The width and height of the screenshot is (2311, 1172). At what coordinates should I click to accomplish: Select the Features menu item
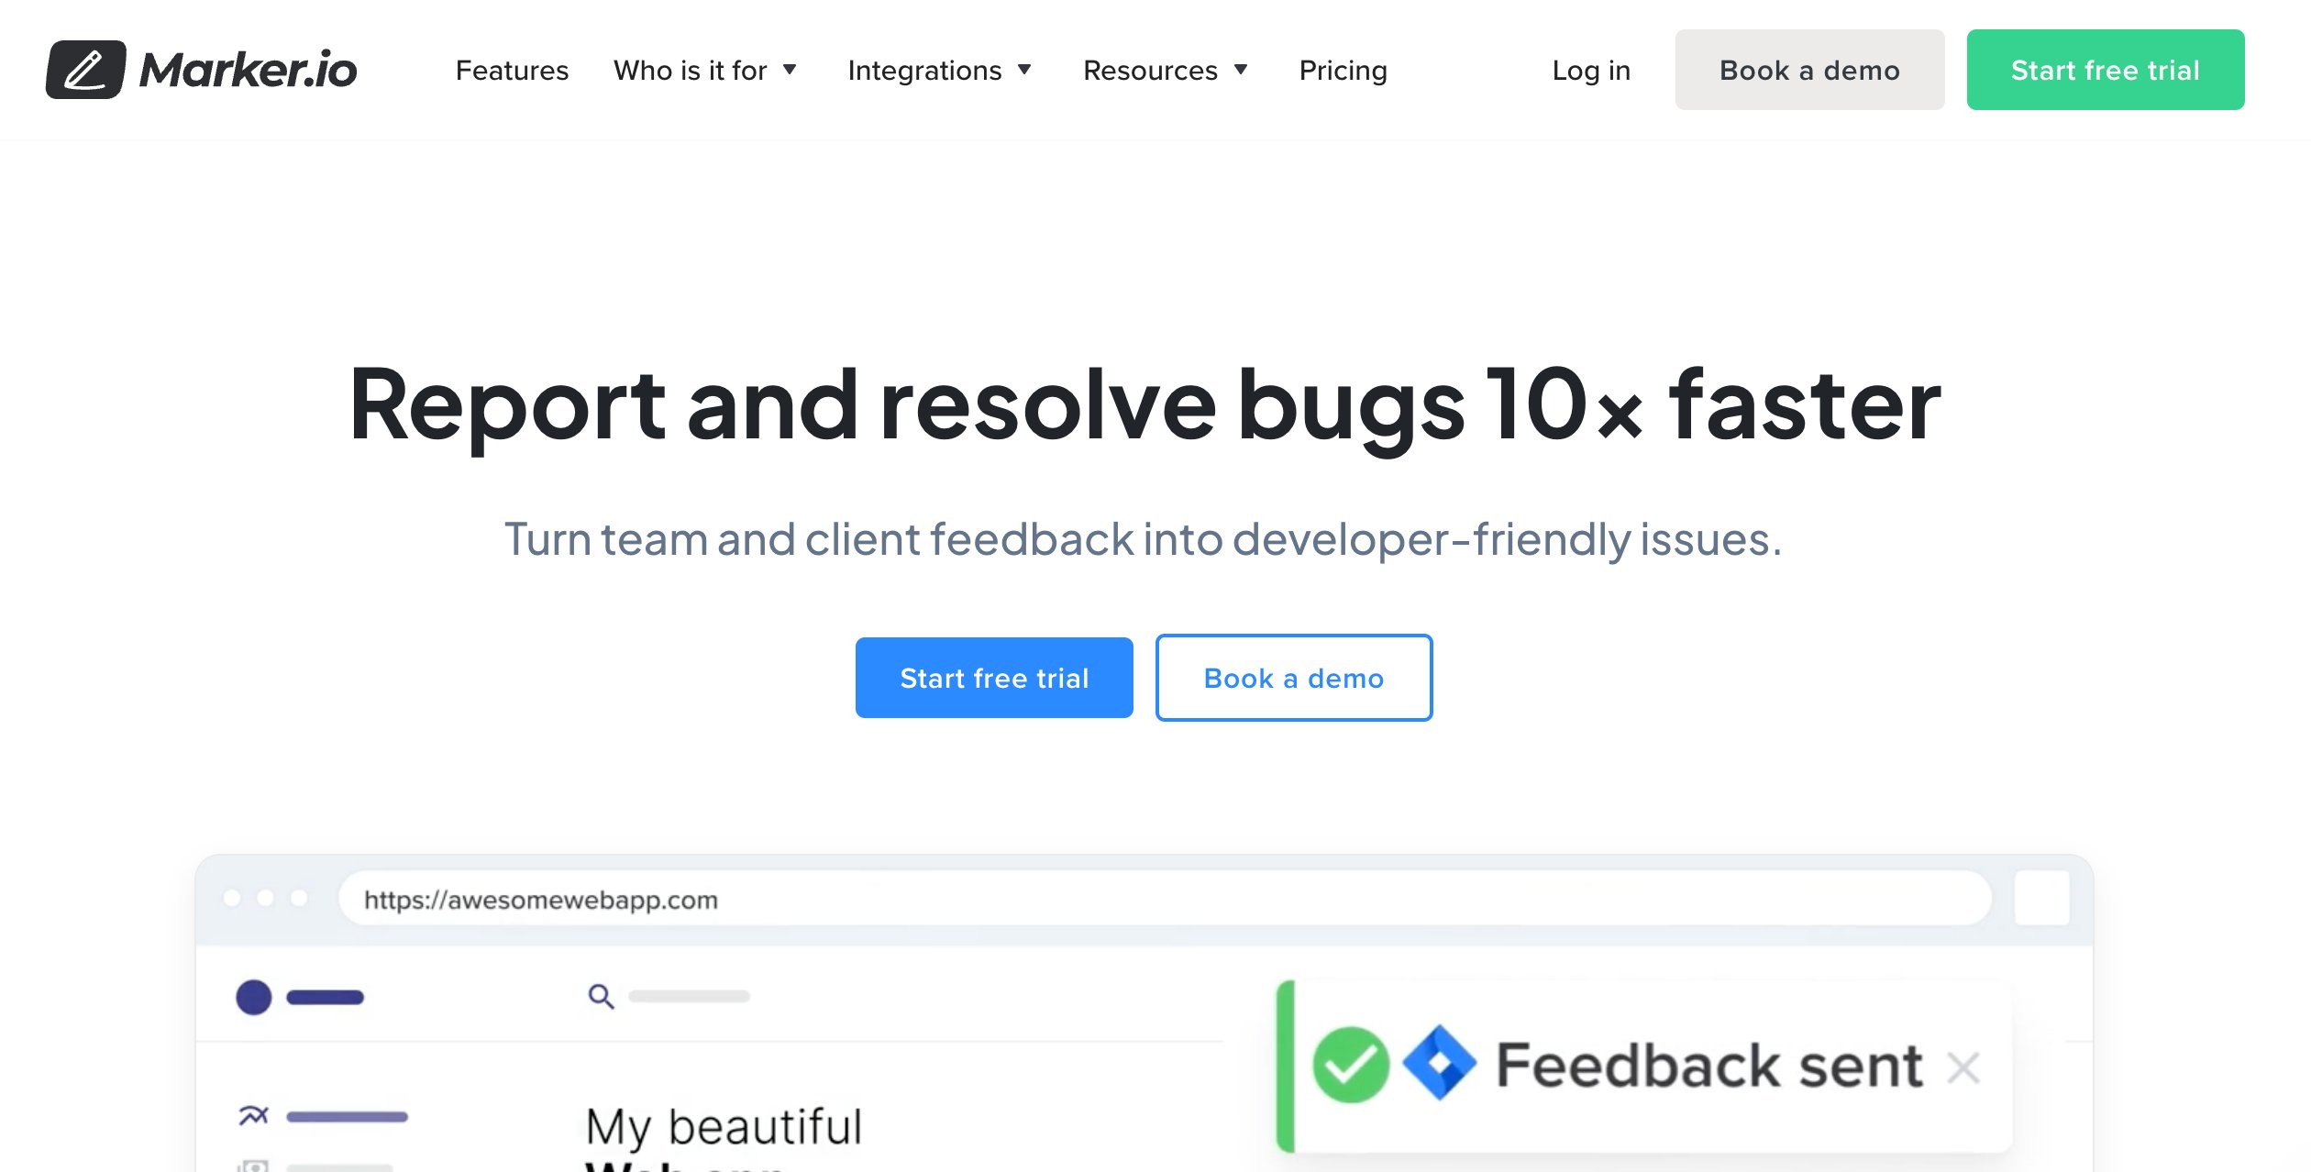(513, 69)
